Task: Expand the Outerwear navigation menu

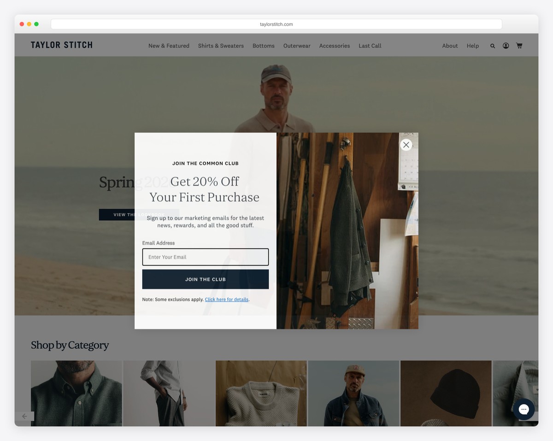Action: click(297, 46)
